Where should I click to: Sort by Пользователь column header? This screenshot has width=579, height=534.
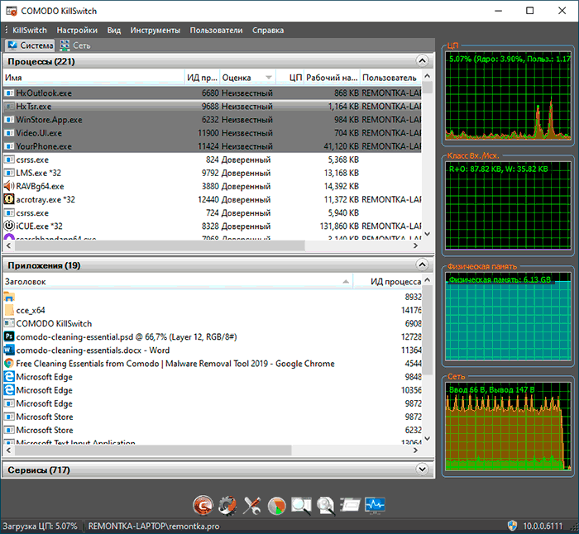click(390, 78)
